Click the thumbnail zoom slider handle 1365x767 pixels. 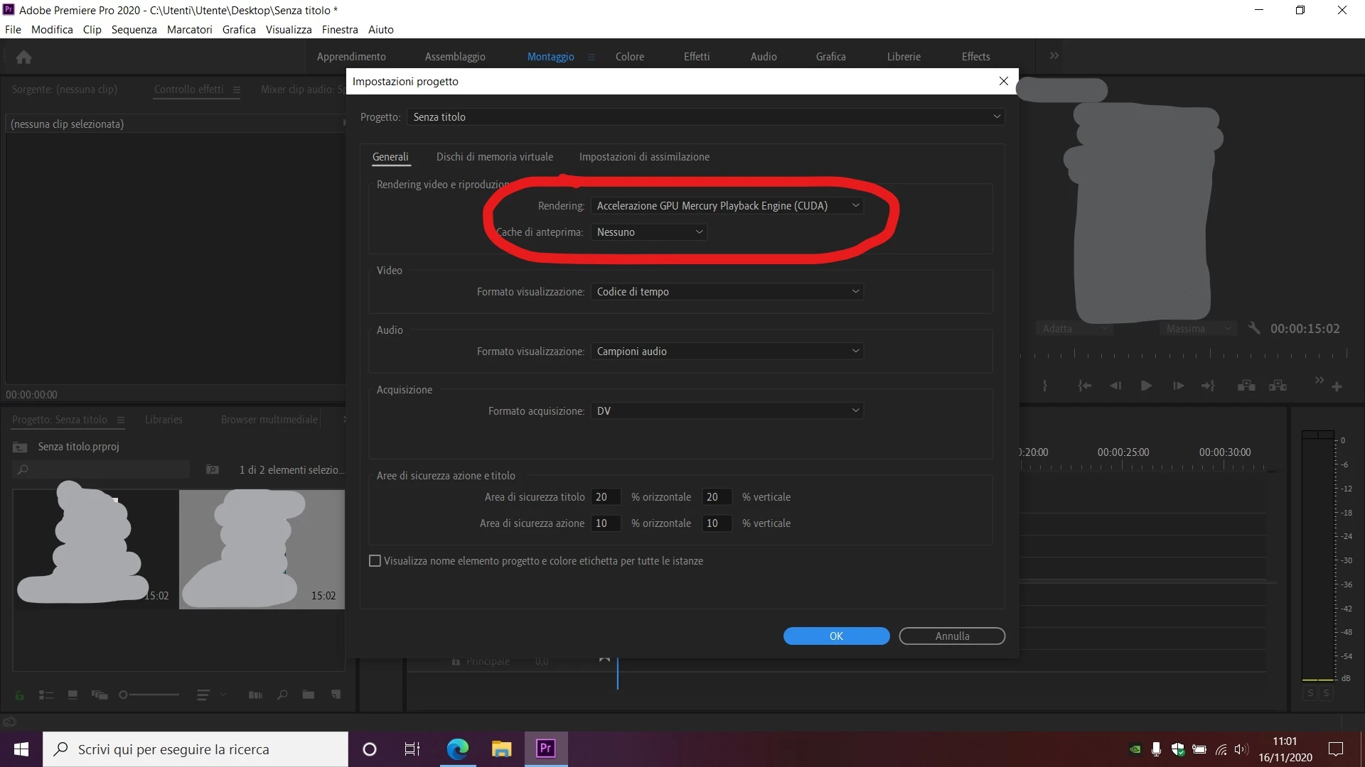pyautogui.click(x=123, y=695)
